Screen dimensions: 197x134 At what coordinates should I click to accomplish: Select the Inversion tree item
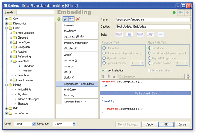(27, 71)
